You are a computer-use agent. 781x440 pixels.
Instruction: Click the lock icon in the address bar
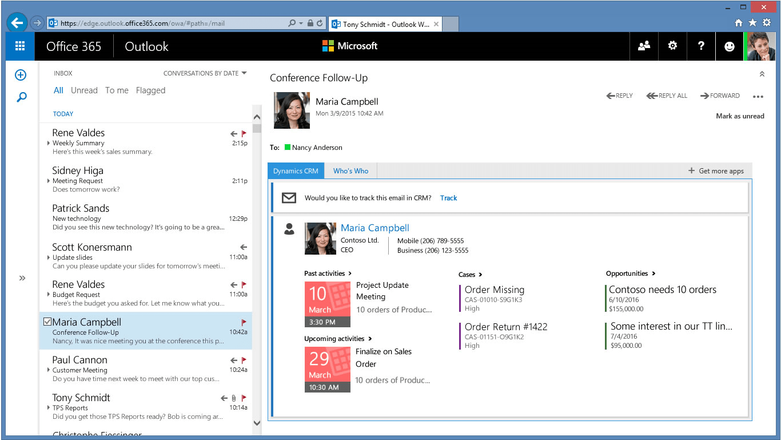[x=310, y=23]
